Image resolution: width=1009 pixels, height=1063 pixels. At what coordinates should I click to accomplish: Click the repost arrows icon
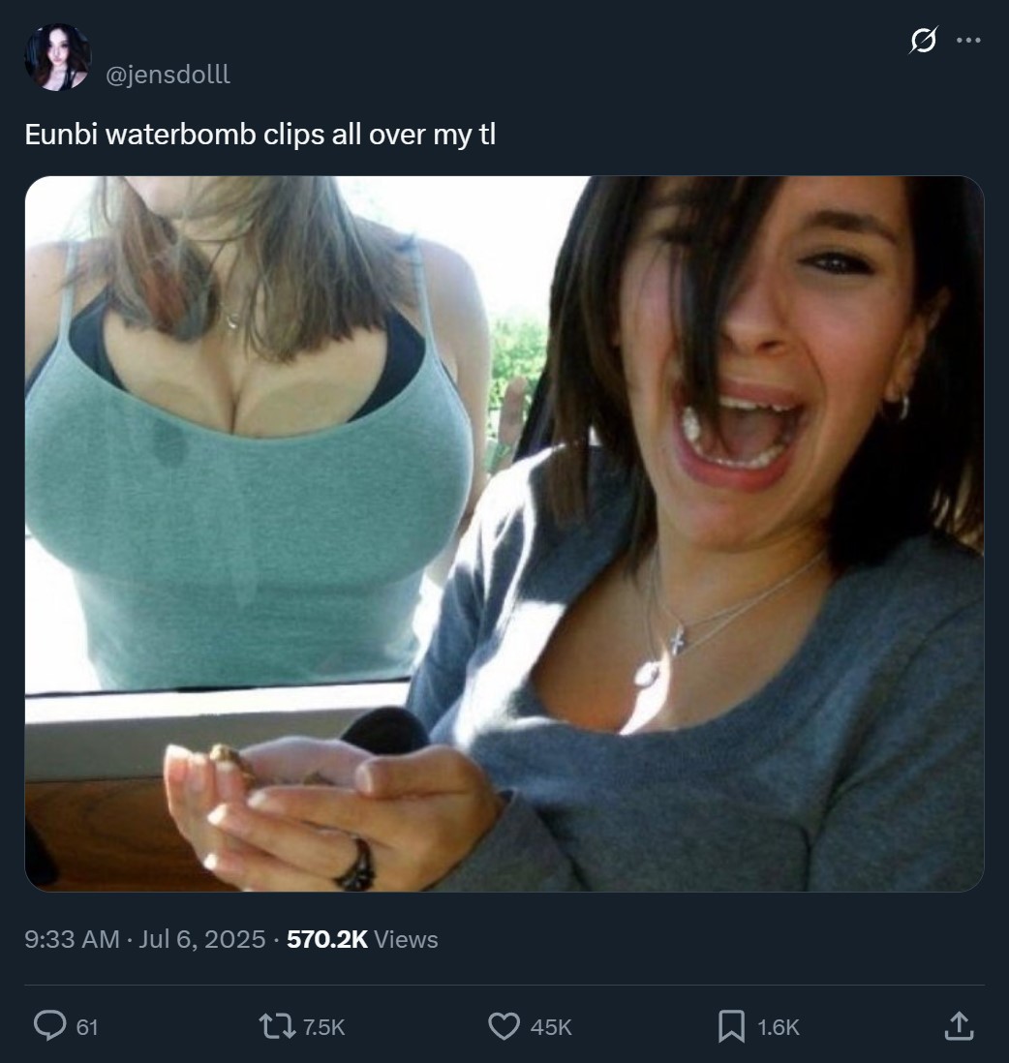tap(277, 1026)
